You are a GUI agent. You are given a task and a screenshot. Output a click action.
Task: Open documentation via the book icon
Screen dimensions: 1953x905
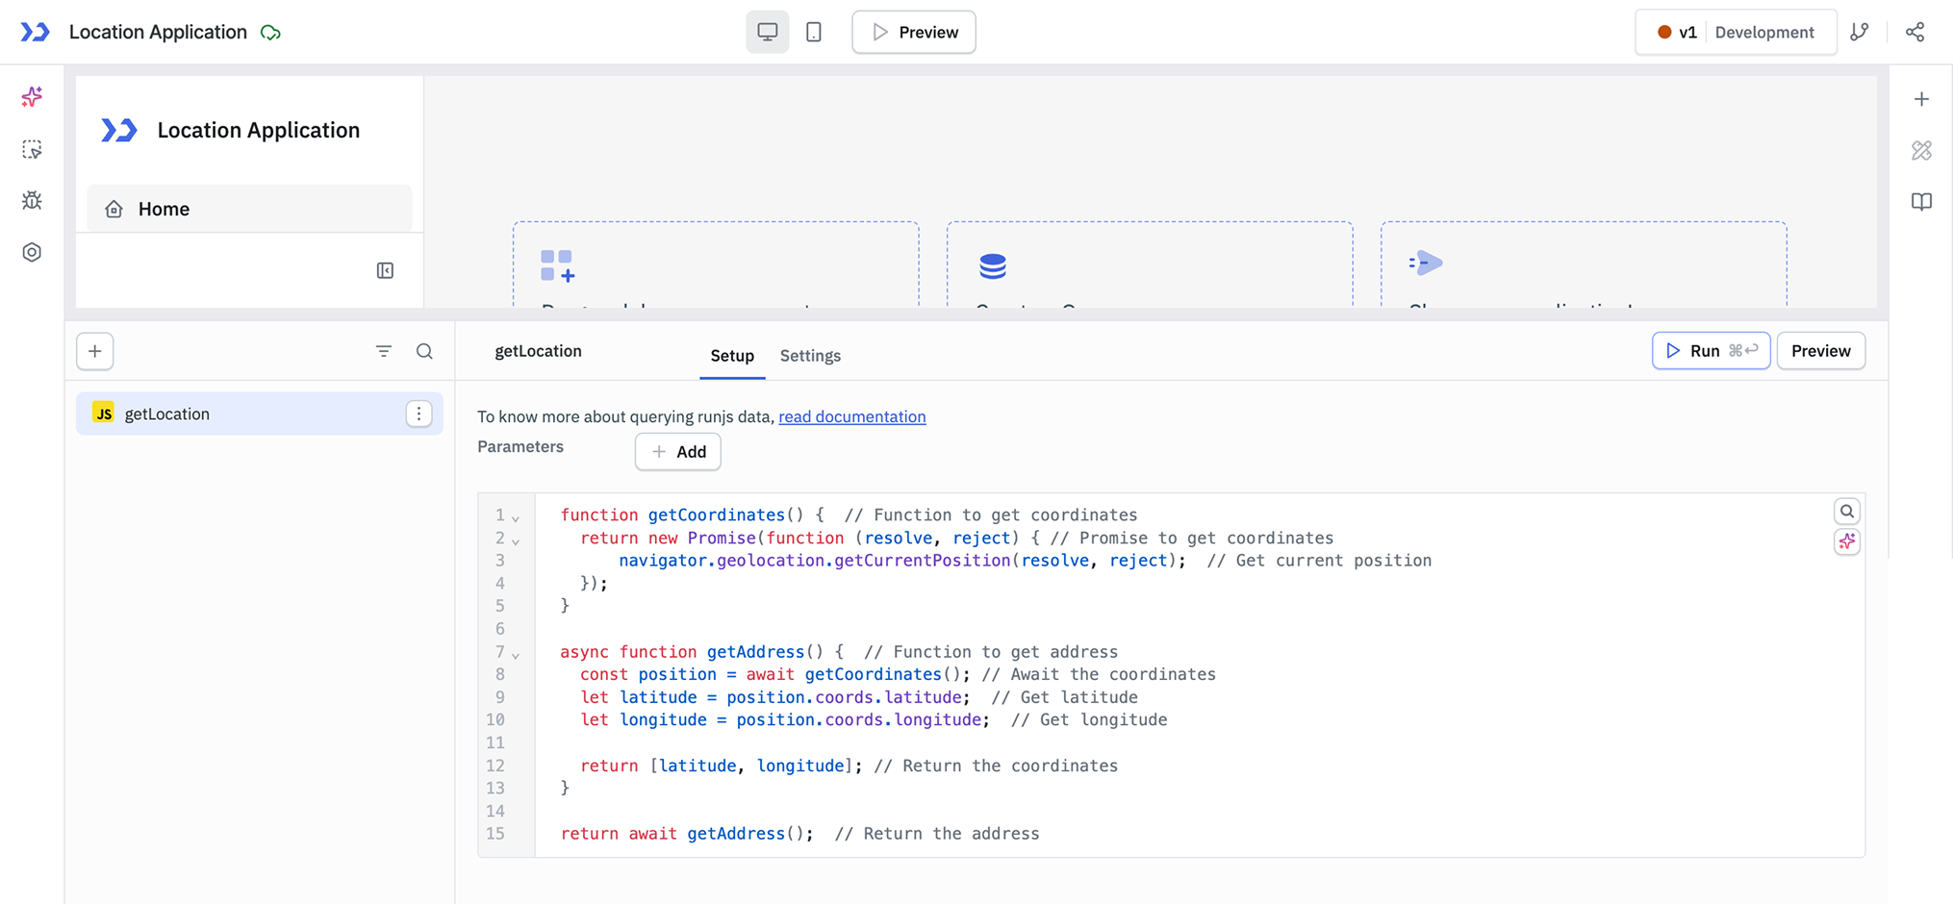(1921, 202)
